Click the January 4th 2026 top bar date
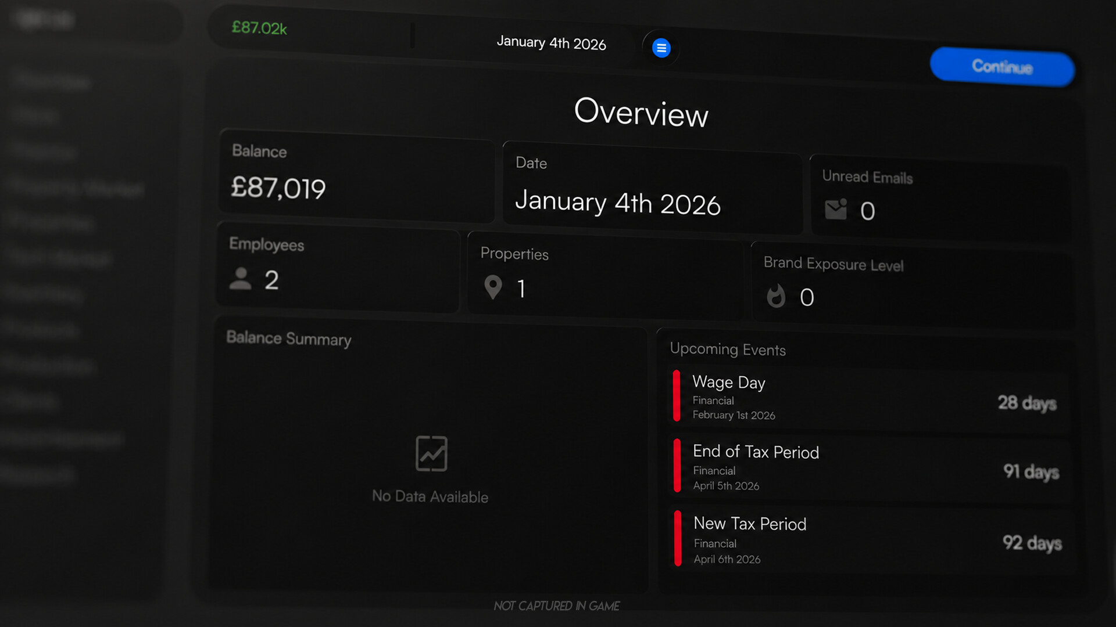The image size is (1116, 627). tap(551, 43)
